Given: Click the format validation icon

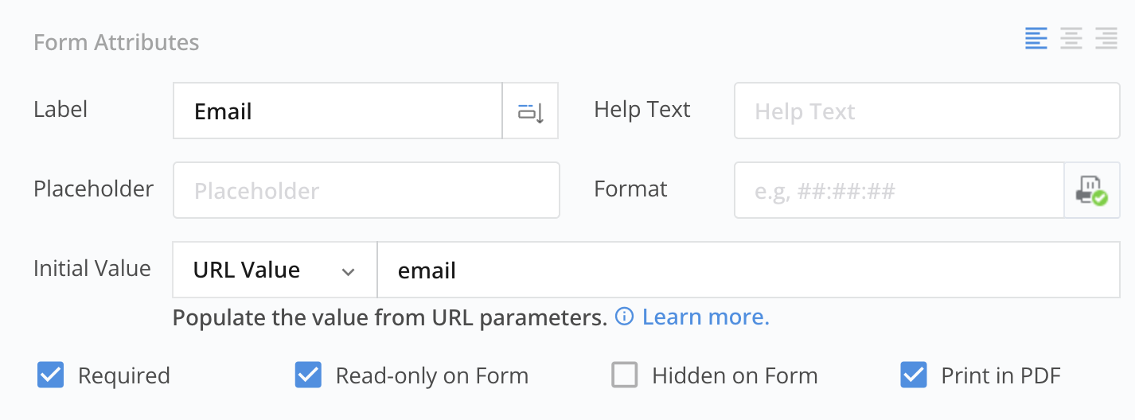Looking at the screenshot, I should [x=1091, y=191].
